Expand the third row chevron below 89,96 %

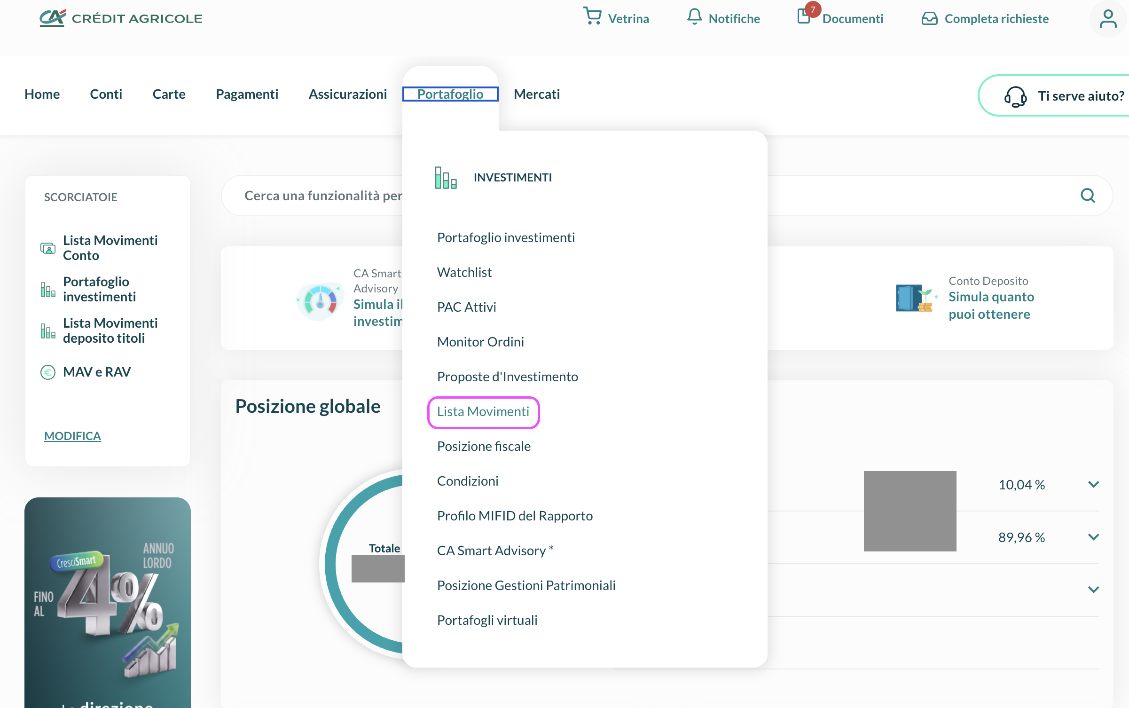[1093, 590]
